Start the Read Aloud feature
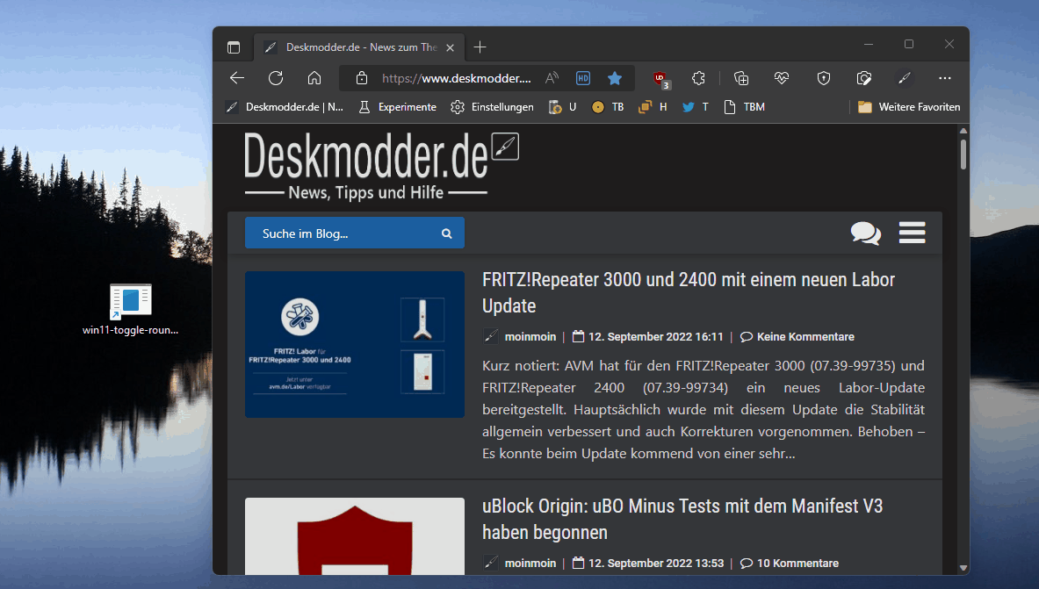The height and width of the screenshot is (589, 1039). pos(552,78)
